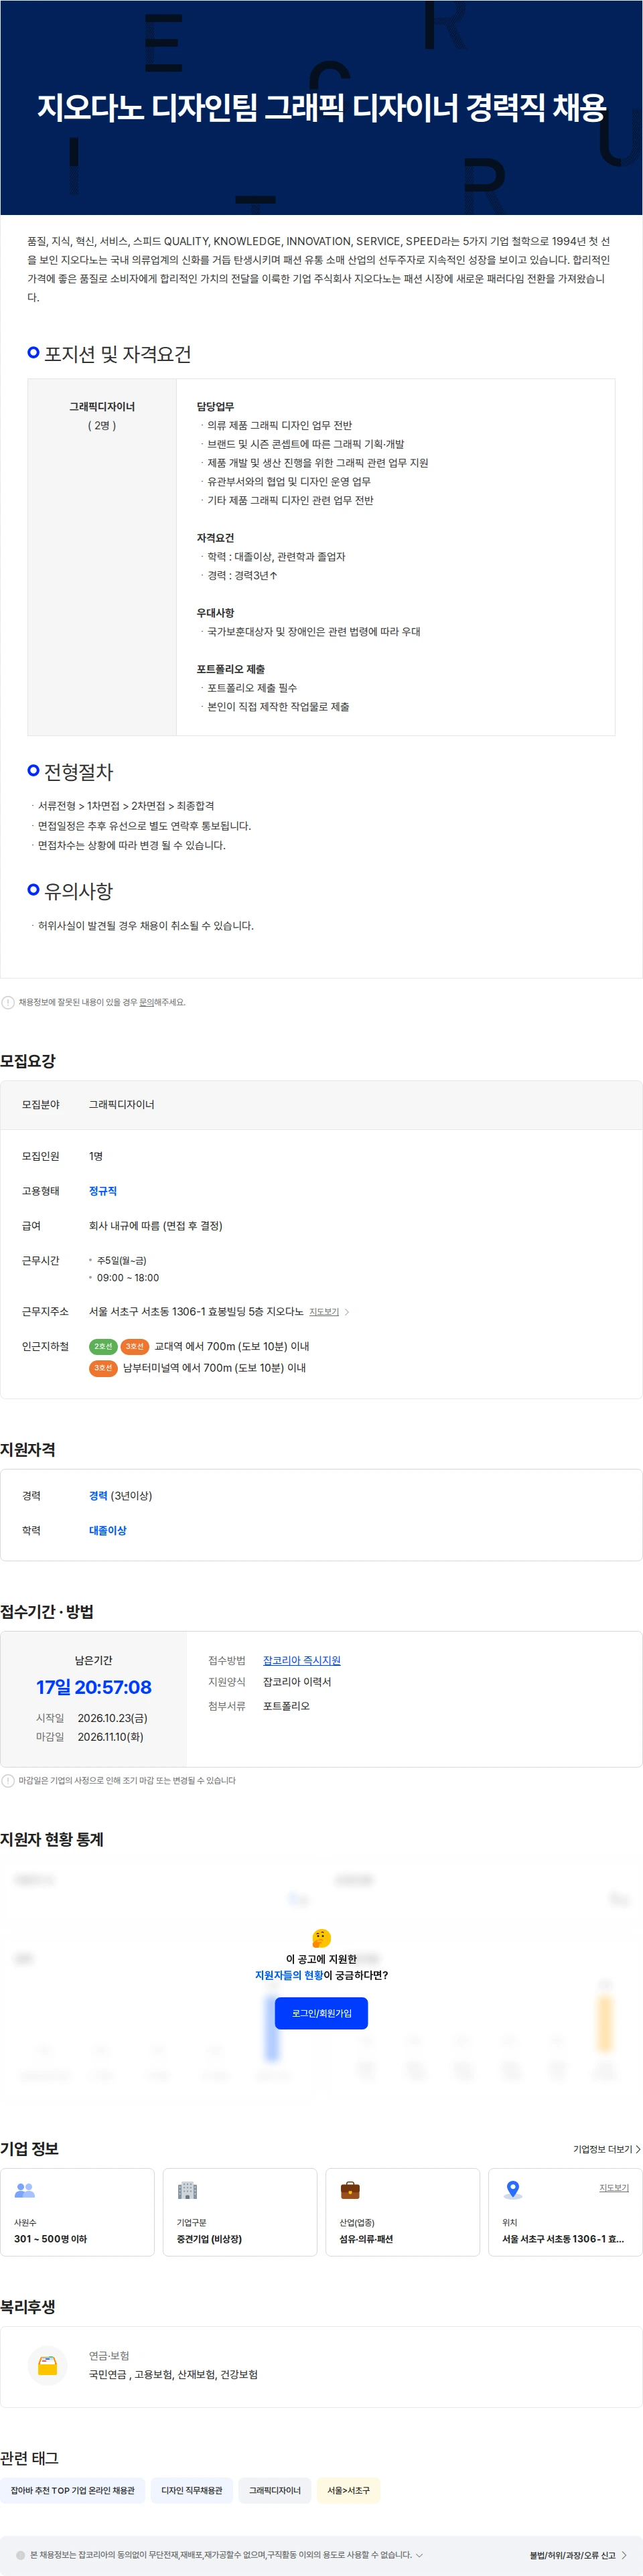This screenshot has width=643, height=2576.
Task: Click the map pin icon on 위치 card
Action: click(513, 2190)
